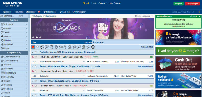Viewport: 202px width, 97px height.
Task: Collapse the Tennis WTA 500 Eastbourne group
Action: pos(33,81)
